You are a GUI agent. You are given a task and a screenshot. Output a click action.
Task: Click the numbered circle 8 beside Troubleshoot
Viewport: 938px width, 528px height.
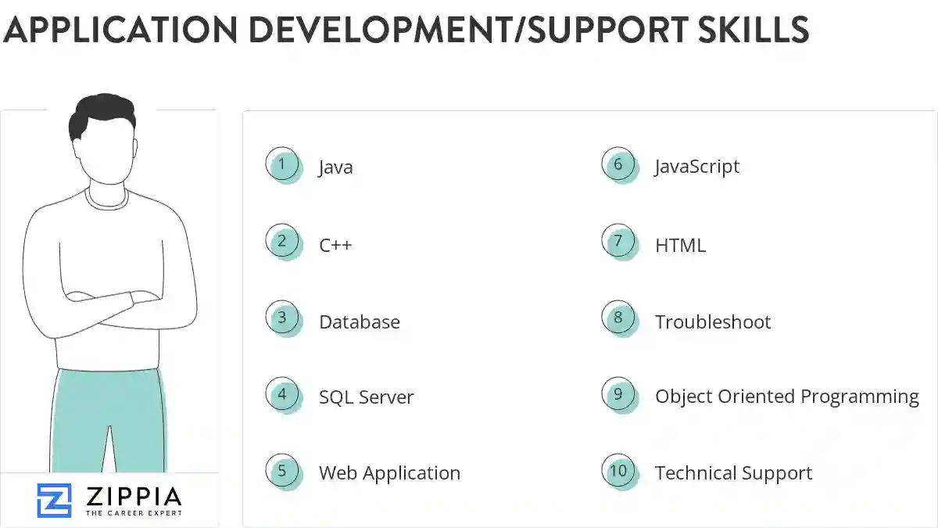click(619, 318)
